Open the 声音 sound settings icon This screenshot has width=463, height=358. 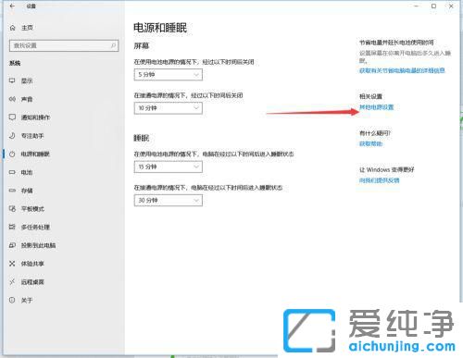click(x=12, y=99)
